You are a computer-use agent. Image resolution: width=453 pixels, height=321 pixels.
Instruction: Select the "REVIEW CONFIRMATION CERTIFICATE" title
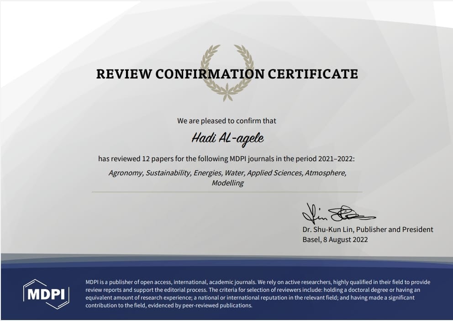coord(227,74)
